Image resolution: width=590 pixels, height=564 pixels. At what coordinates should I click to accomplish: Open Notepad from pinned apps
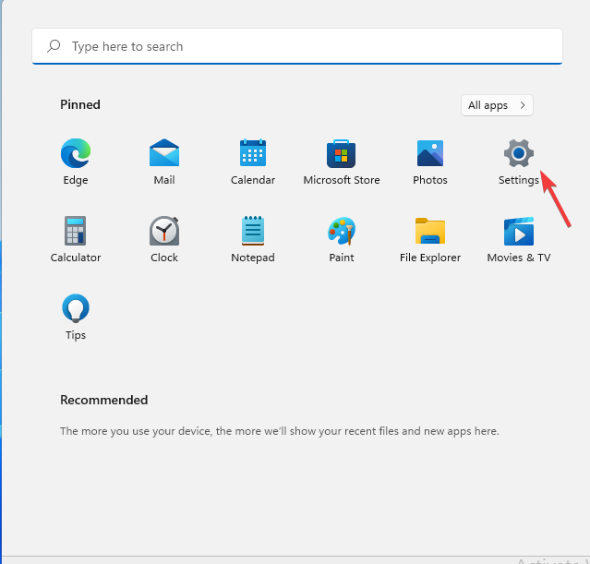pyautogui.click(x=253, y=231)
